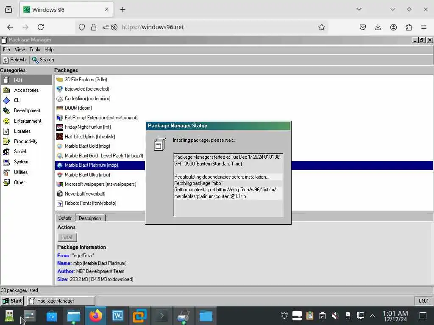Viewport: 434px width, 325px height.
Task: Expand the list all tabs dropdown
Action: click(359, 9)
